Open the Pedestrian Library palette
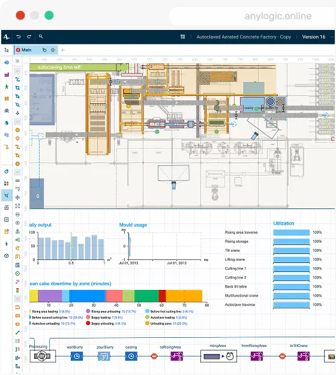Screen dimensions: 336x375 coord(7,87)
